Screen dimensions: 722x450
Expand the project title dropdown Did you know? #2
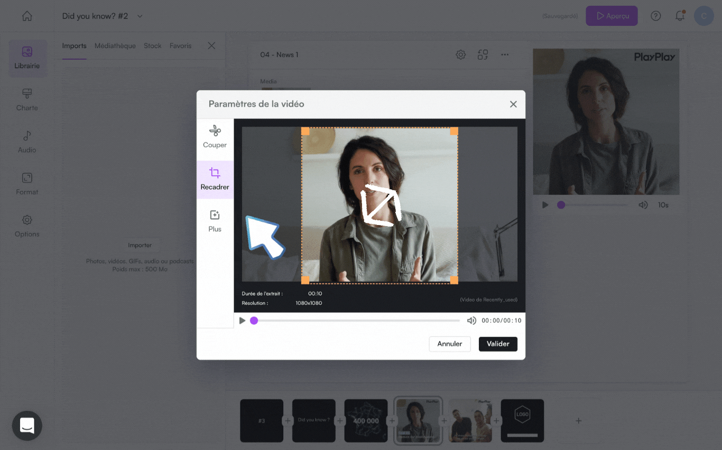[x=139, y=16]
